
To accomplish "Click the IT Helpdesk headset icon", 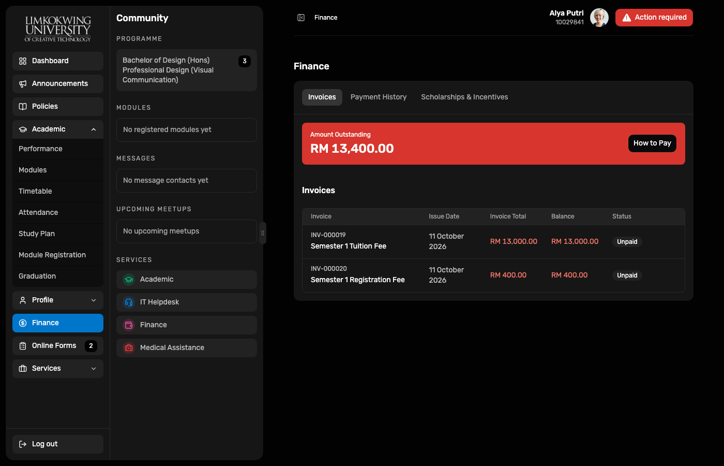I will 129,302.
